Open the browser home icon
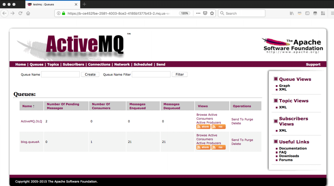The height and width of the screenshot is (186, 334). 28,13
